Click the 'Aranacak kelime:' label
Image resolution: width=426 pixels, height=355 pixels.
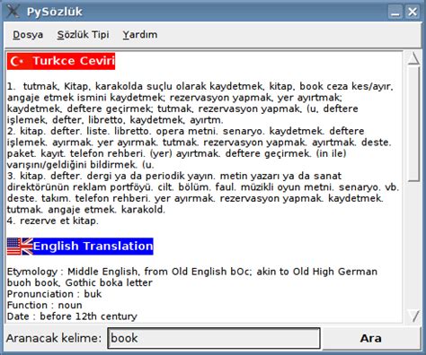click(x=54, y=338)
